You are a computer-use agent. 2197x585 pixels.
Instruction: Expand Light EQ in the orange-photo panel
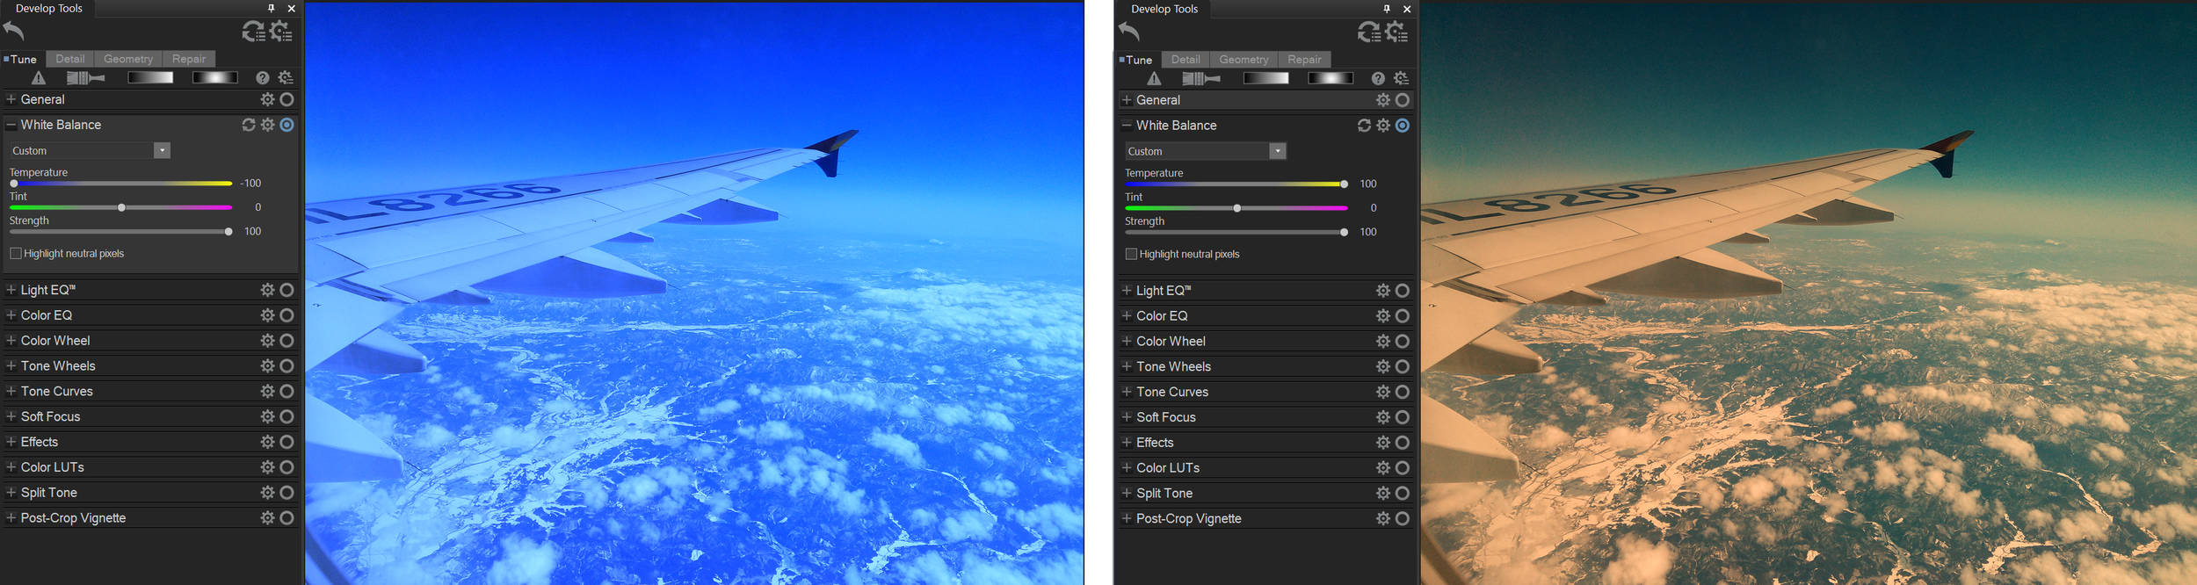coord(1126,291)
